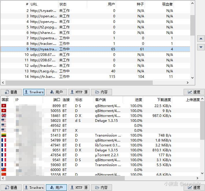Select tracker row http://t.nyaatr...
Screen dimensions: 205x191
(95, 11)
